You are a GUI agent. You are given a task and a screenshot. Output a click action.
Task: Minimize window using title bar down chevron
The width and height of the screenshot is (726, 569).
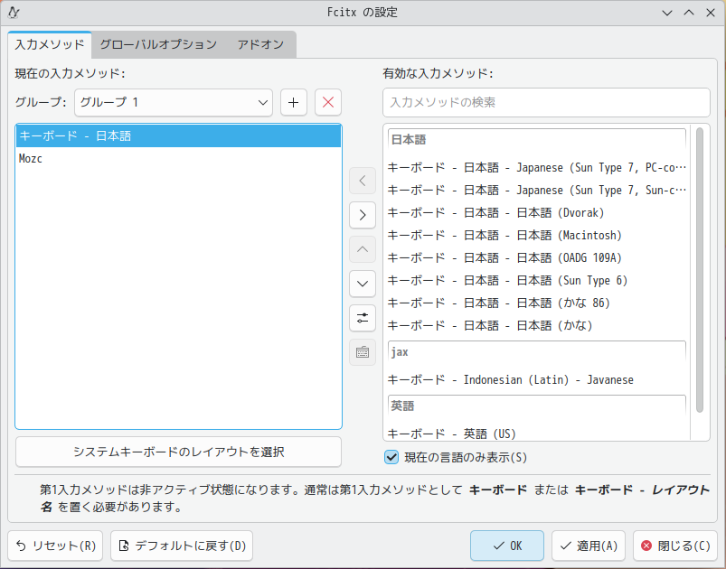[667, 13]
